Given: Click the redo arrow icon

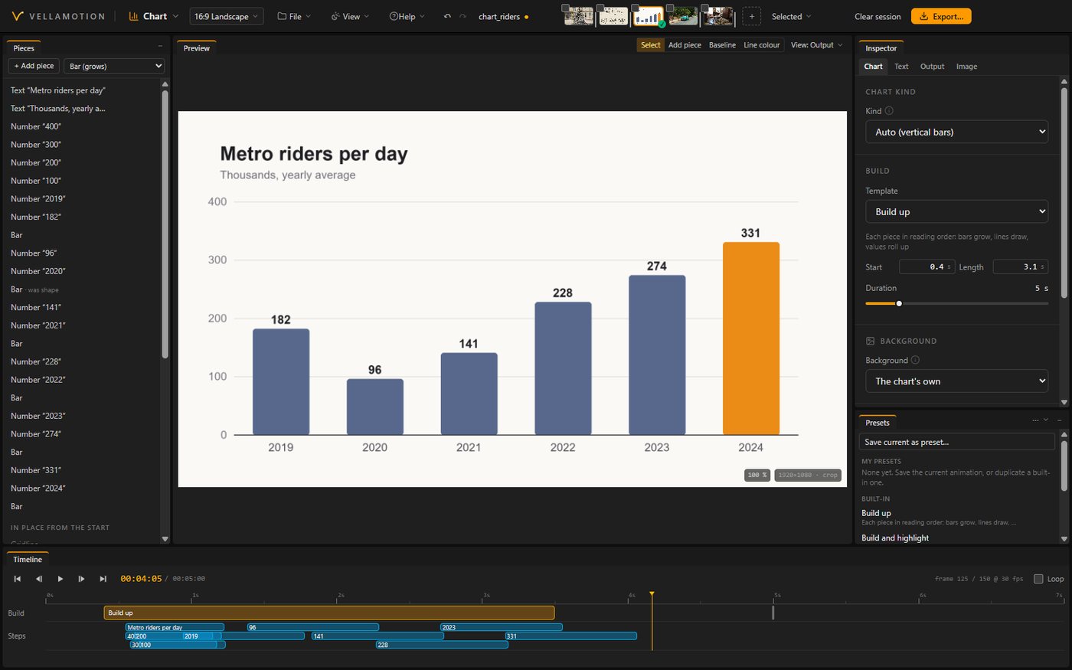Looking at the screenshot, I should (462, 16).
